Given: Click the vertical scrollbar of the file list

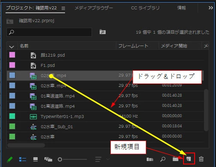Looking at the screenshot, I should pos(206,110).
